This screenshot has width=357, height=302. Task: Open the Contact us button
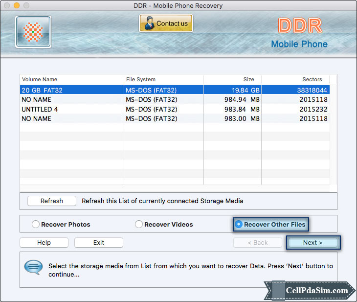pos(166,23)
